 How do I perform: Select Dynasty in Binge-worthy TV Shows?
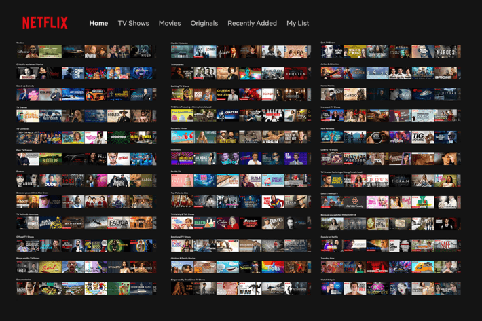click(x=118, y=267)
